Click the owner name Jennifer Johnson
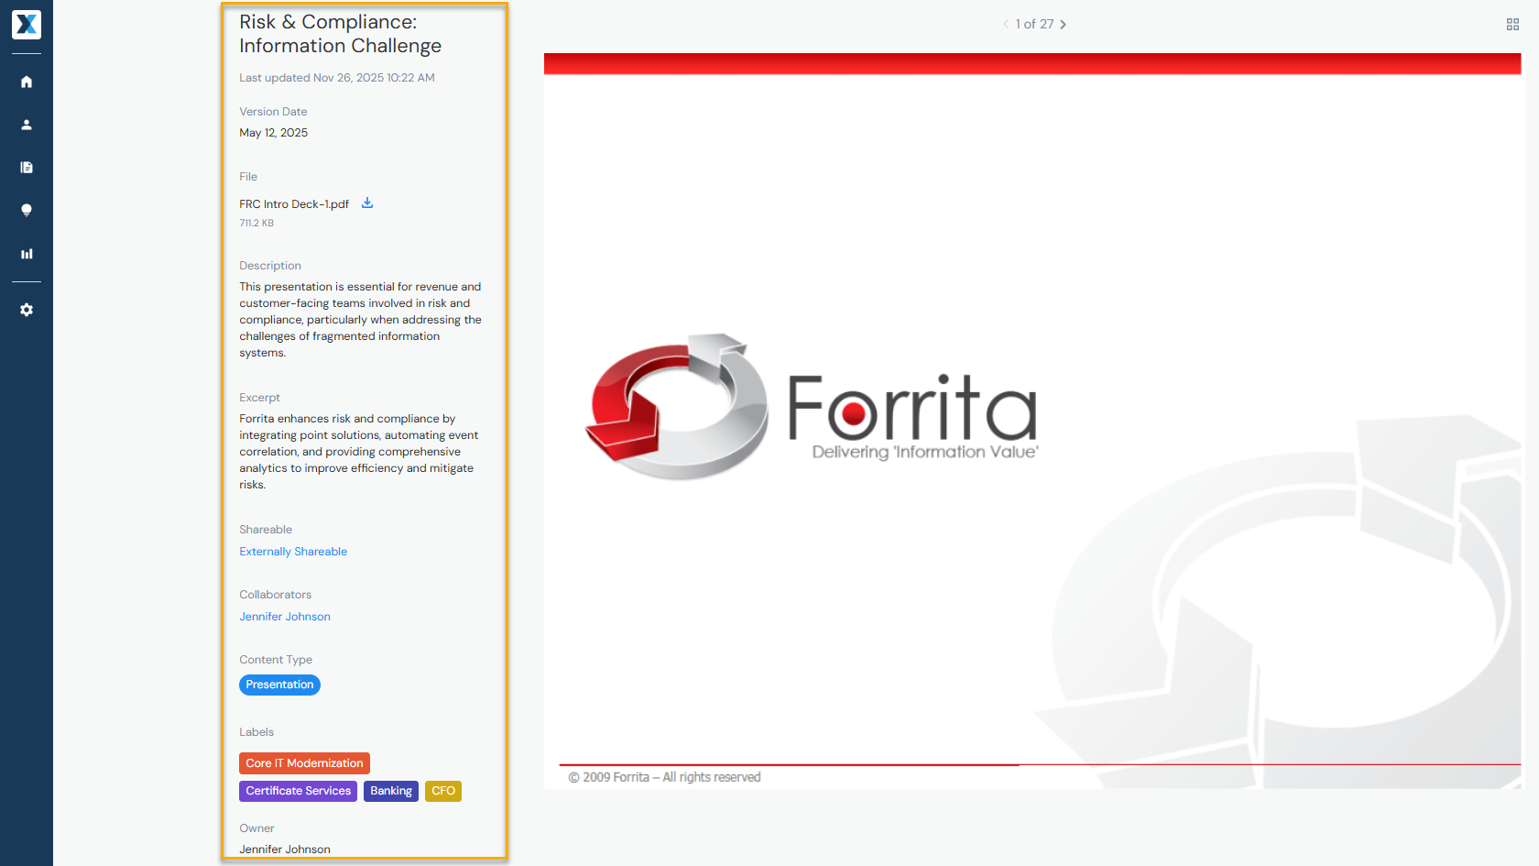This screenshot has height=866, width=1539. point(285,850)
